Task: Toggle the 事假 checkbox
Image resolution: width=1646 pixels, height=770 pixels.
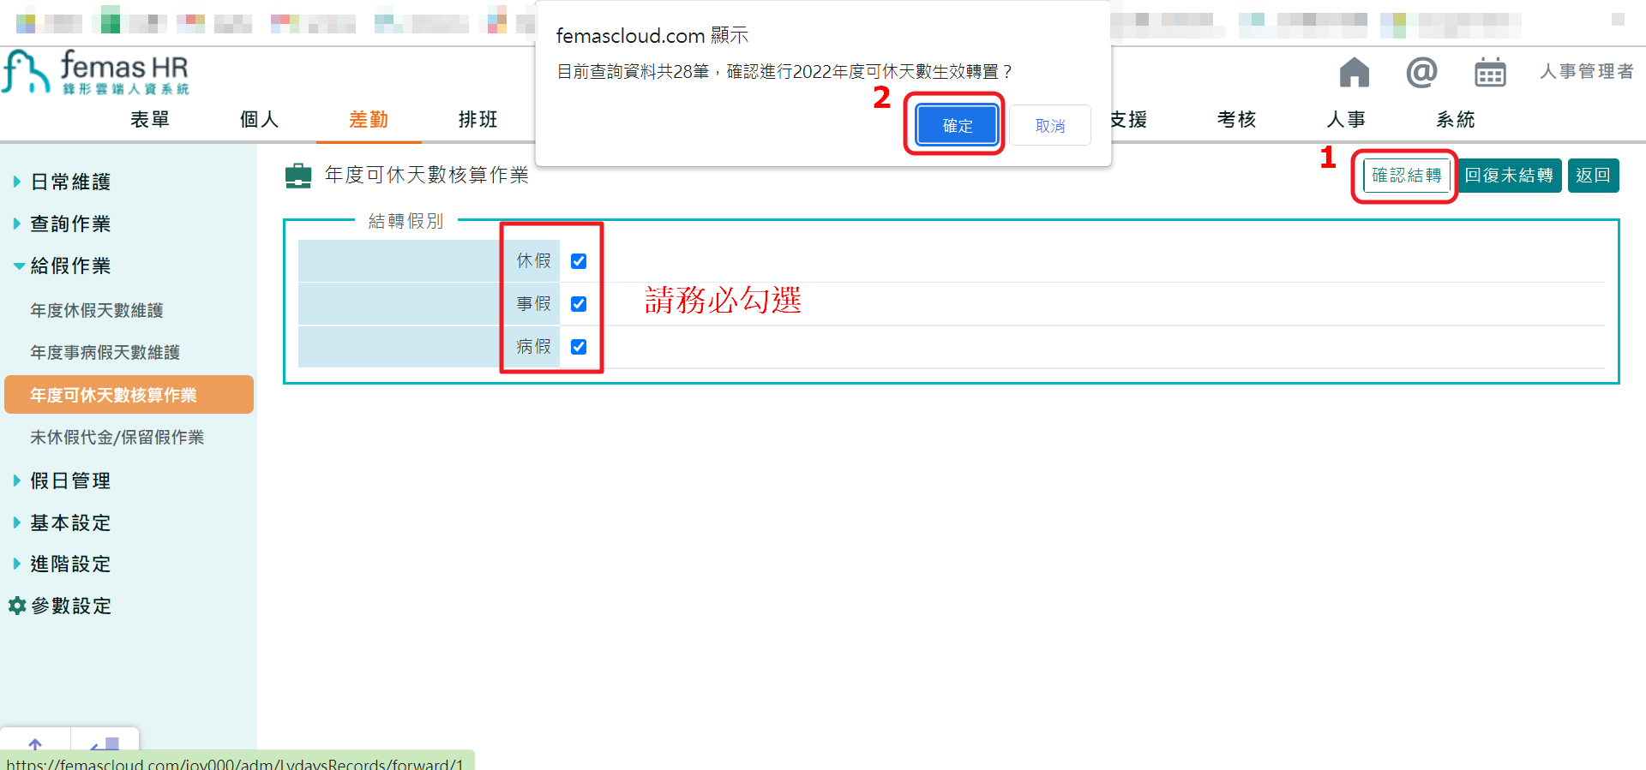Action: (x=579, y=304)
